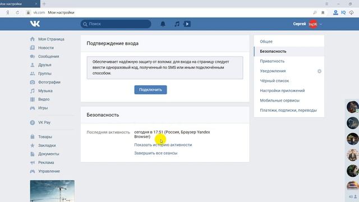Click the address bar lock icon
Screen dimensions: 359x202
coord(28,12)
